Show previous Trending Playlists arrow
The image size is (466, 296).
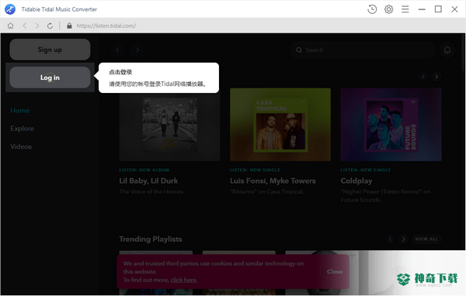tap(390, 239)
